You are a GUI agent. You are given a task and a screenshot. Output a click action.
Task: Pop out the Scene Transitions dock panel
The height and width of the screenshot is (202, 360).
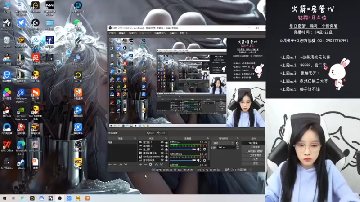pyautogui.click(x=238, y=138)
